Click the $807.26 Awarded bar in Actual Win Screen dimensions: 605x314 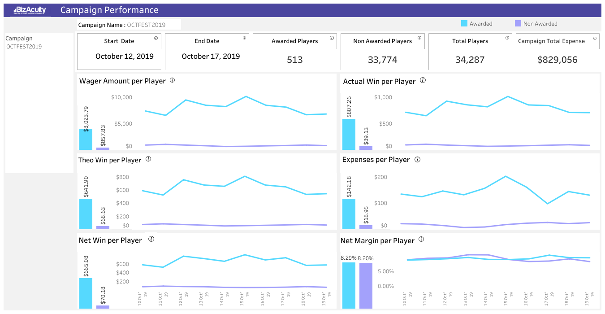click(x=349, y=134)
